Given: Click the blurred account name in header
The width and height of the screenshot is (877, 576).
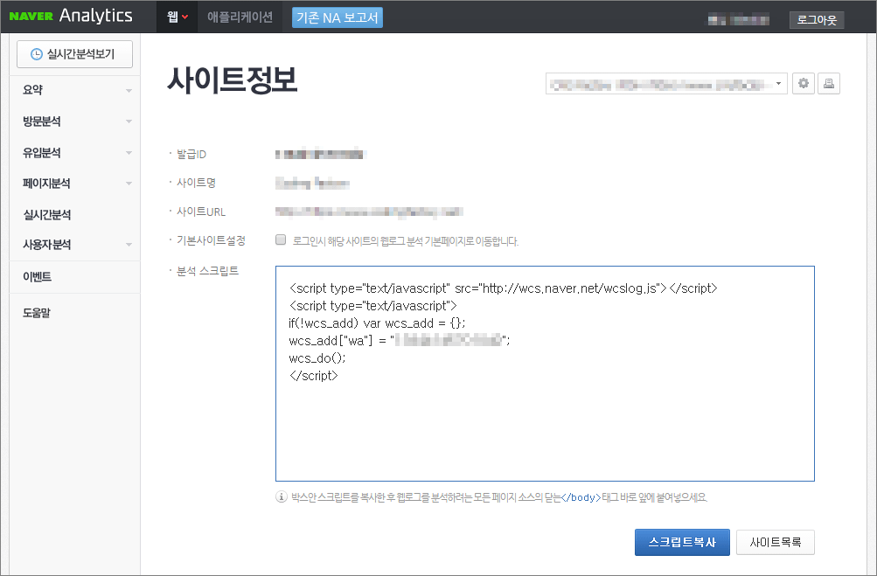Looking at the screenshot, I should point(738,19).
